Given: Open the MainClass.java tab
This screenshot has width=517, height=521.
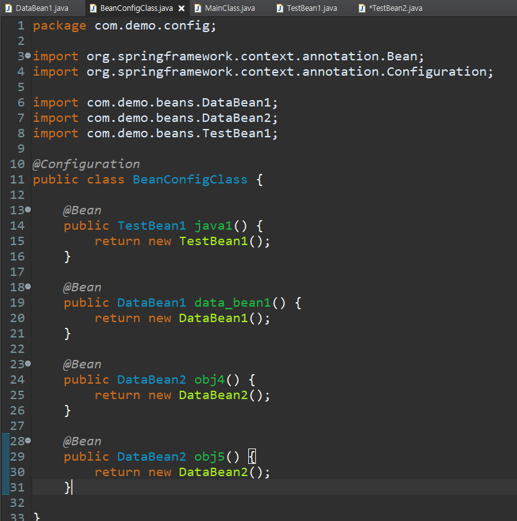Looking at the screenshot, I should [x=230, y=8].
